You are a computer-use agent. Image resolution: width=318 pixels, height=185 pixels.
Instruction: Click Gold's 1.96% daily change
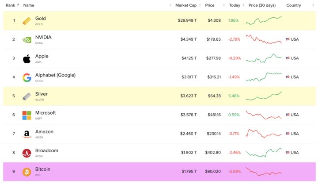(x=234, y=20)
